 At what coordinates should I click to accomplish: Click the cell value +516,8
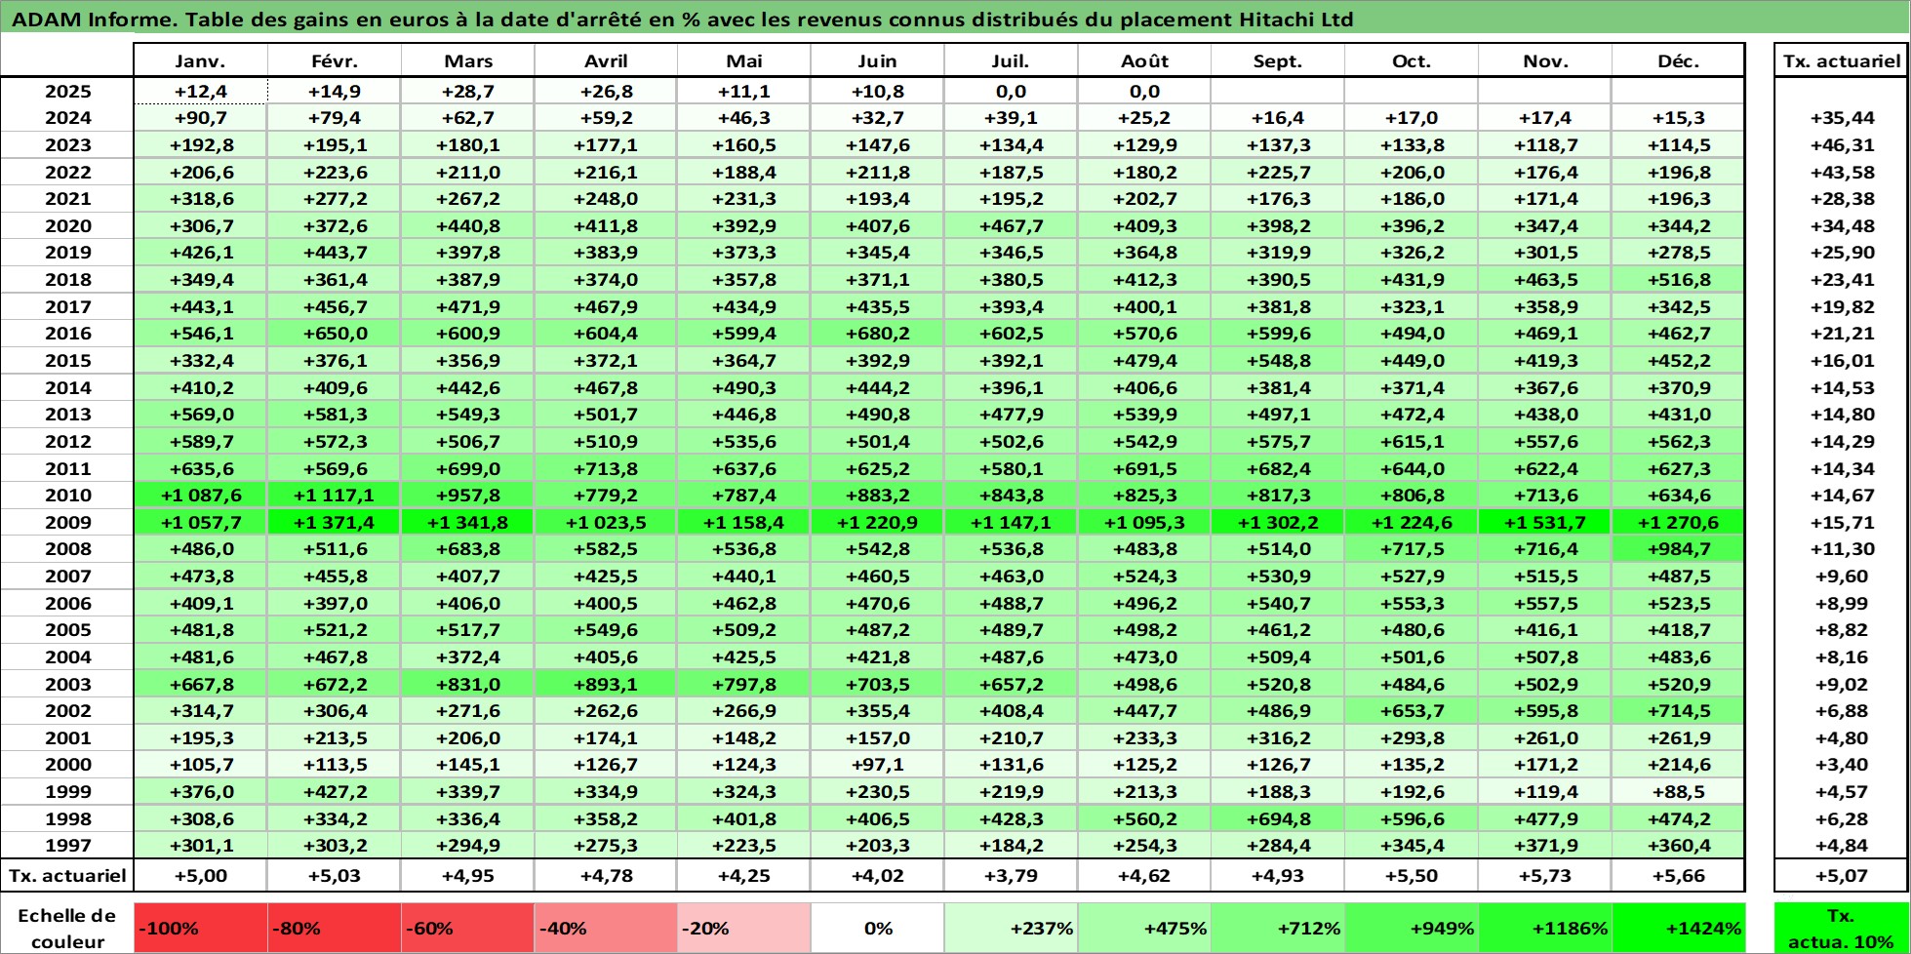click(1678, 280)
